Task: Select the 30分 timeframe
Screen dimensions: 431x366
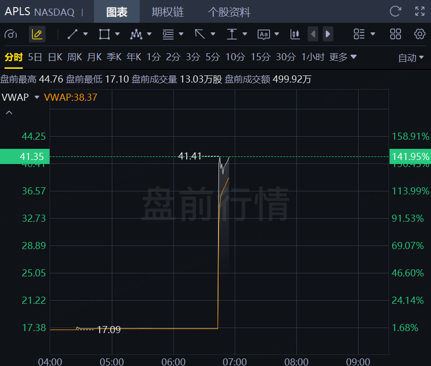Action: [x=286, y=57]
